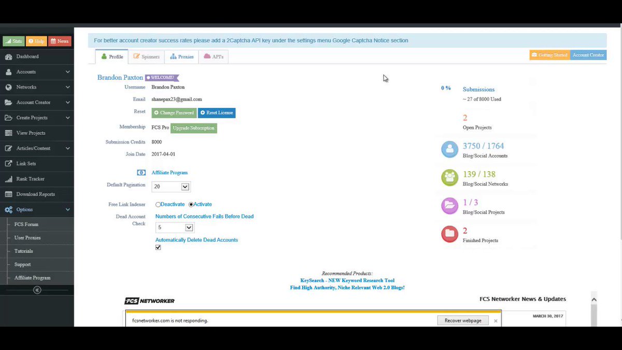Viewport: 622px width, 350px height.
Task: Click the Accounts person icon in sidebar
Action: tap(8, 72)
